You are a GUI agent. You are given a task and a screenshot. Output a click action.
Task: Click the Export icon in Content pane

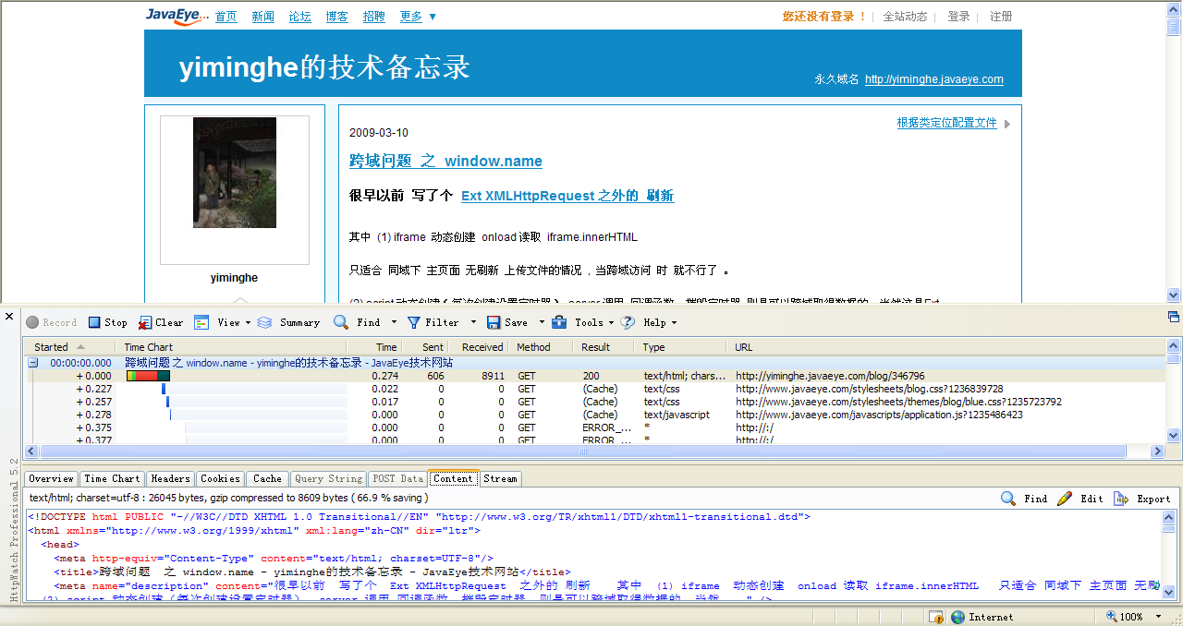[x=1121, y=499]
